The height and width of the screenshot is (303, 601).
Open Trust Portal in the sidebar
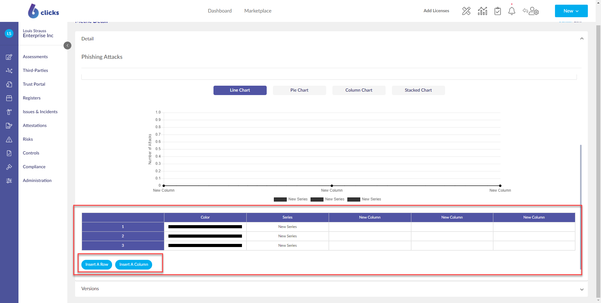[x=34, y=84]
